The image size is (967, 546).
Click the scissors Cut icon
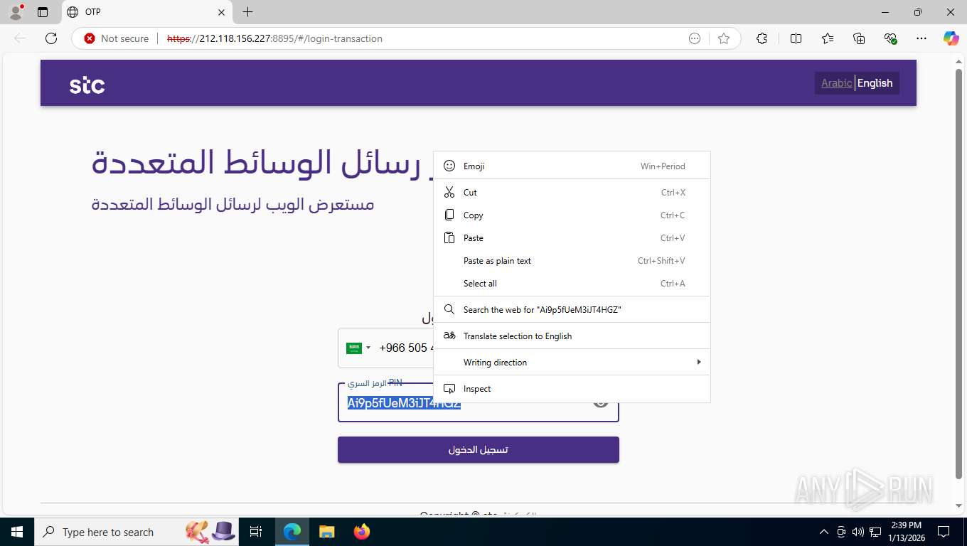[x=449, y=193]
